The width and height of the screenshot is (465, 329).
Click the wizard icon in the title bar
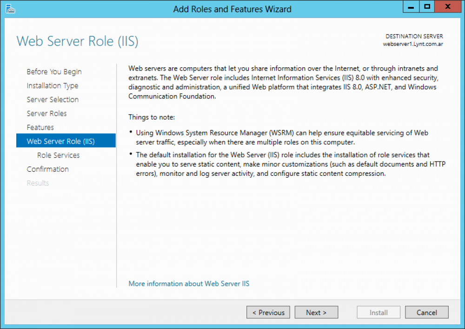pos(10,8)
